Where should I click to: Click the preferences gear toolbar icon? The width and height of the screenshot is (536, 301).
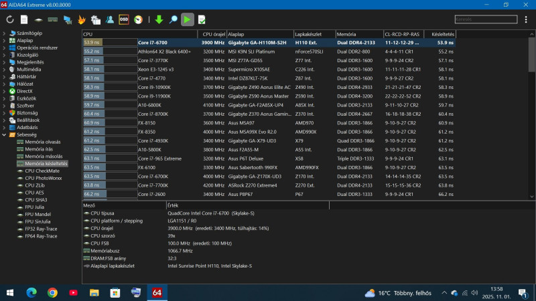(96, 19)
